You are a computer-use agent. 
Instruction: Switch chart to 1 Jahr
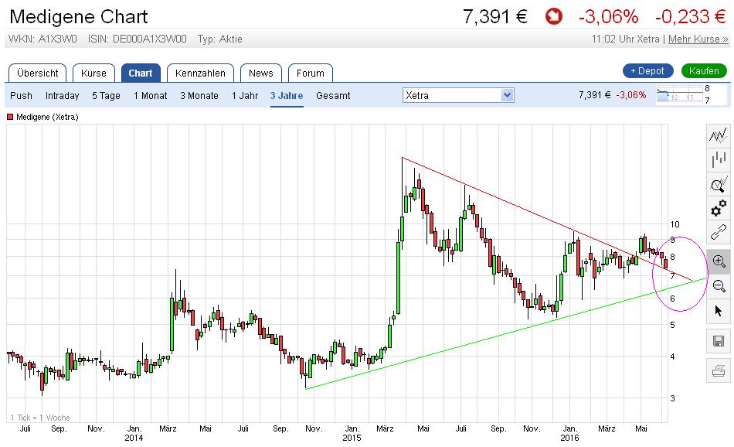coord(245,96)
